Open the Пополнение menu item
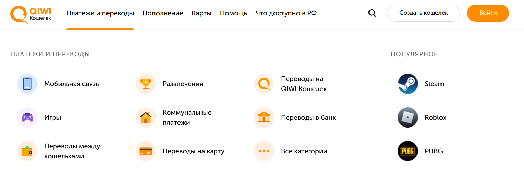 click(163, 13)
